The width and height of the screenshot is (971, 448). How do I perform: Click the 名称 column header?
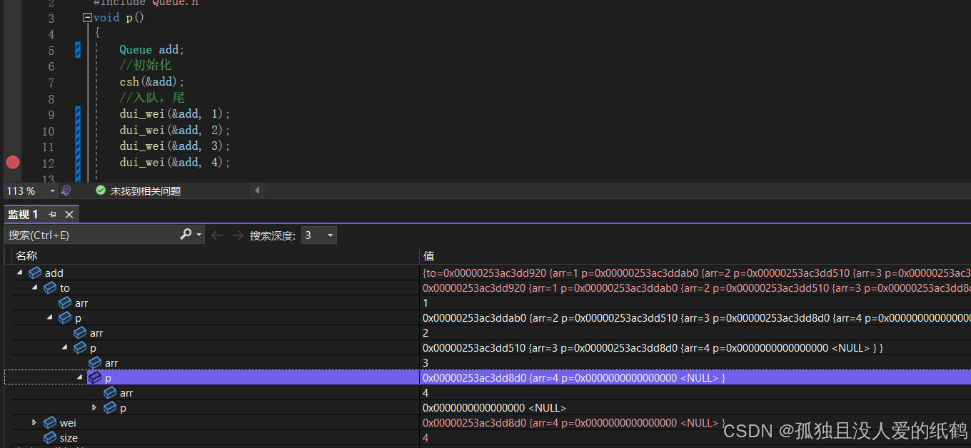coord(26,255)
